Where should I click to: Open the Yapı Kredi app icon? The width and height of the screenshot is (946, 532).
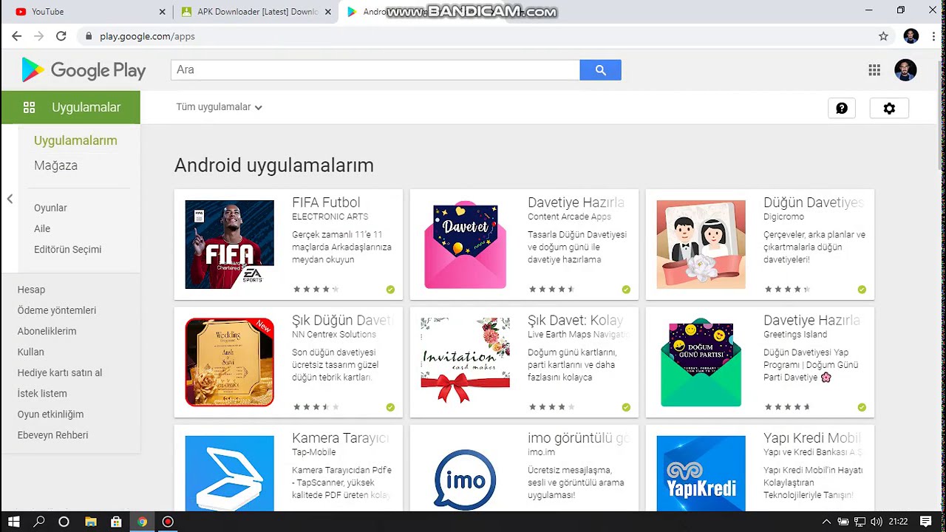coord(701,473)
